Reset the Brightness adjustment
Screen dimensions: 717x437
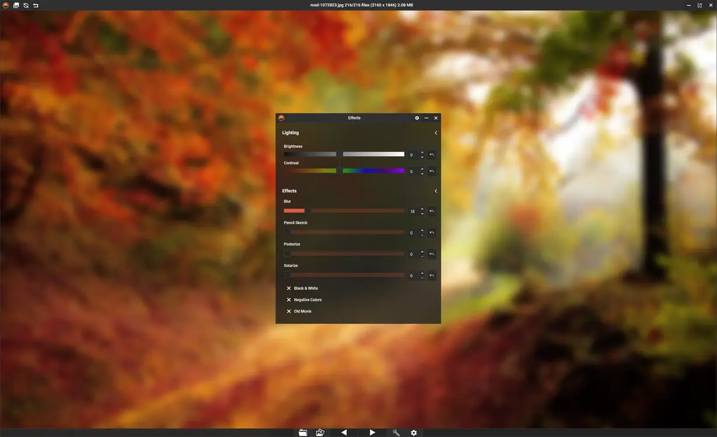(432, 154)
